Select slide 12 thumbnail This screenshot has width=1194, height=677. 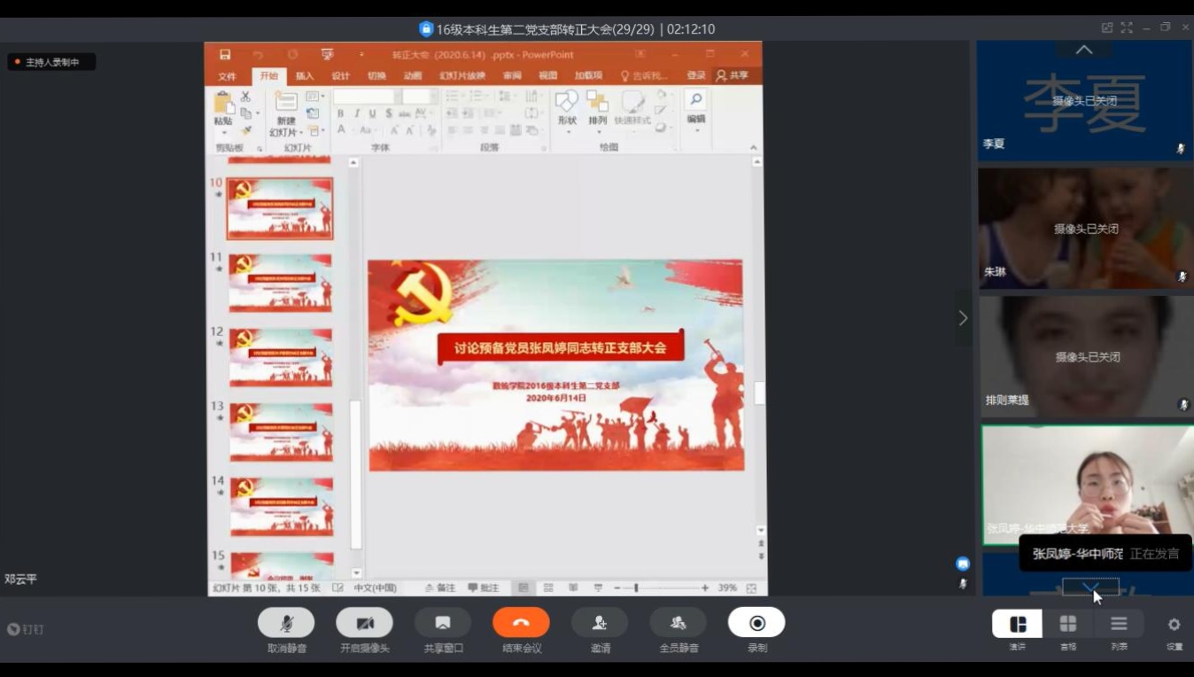[x=281, y=357]
